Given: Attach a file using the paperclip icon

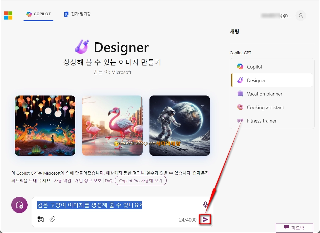Looking at the screenshot, I should tap(53, 219).
